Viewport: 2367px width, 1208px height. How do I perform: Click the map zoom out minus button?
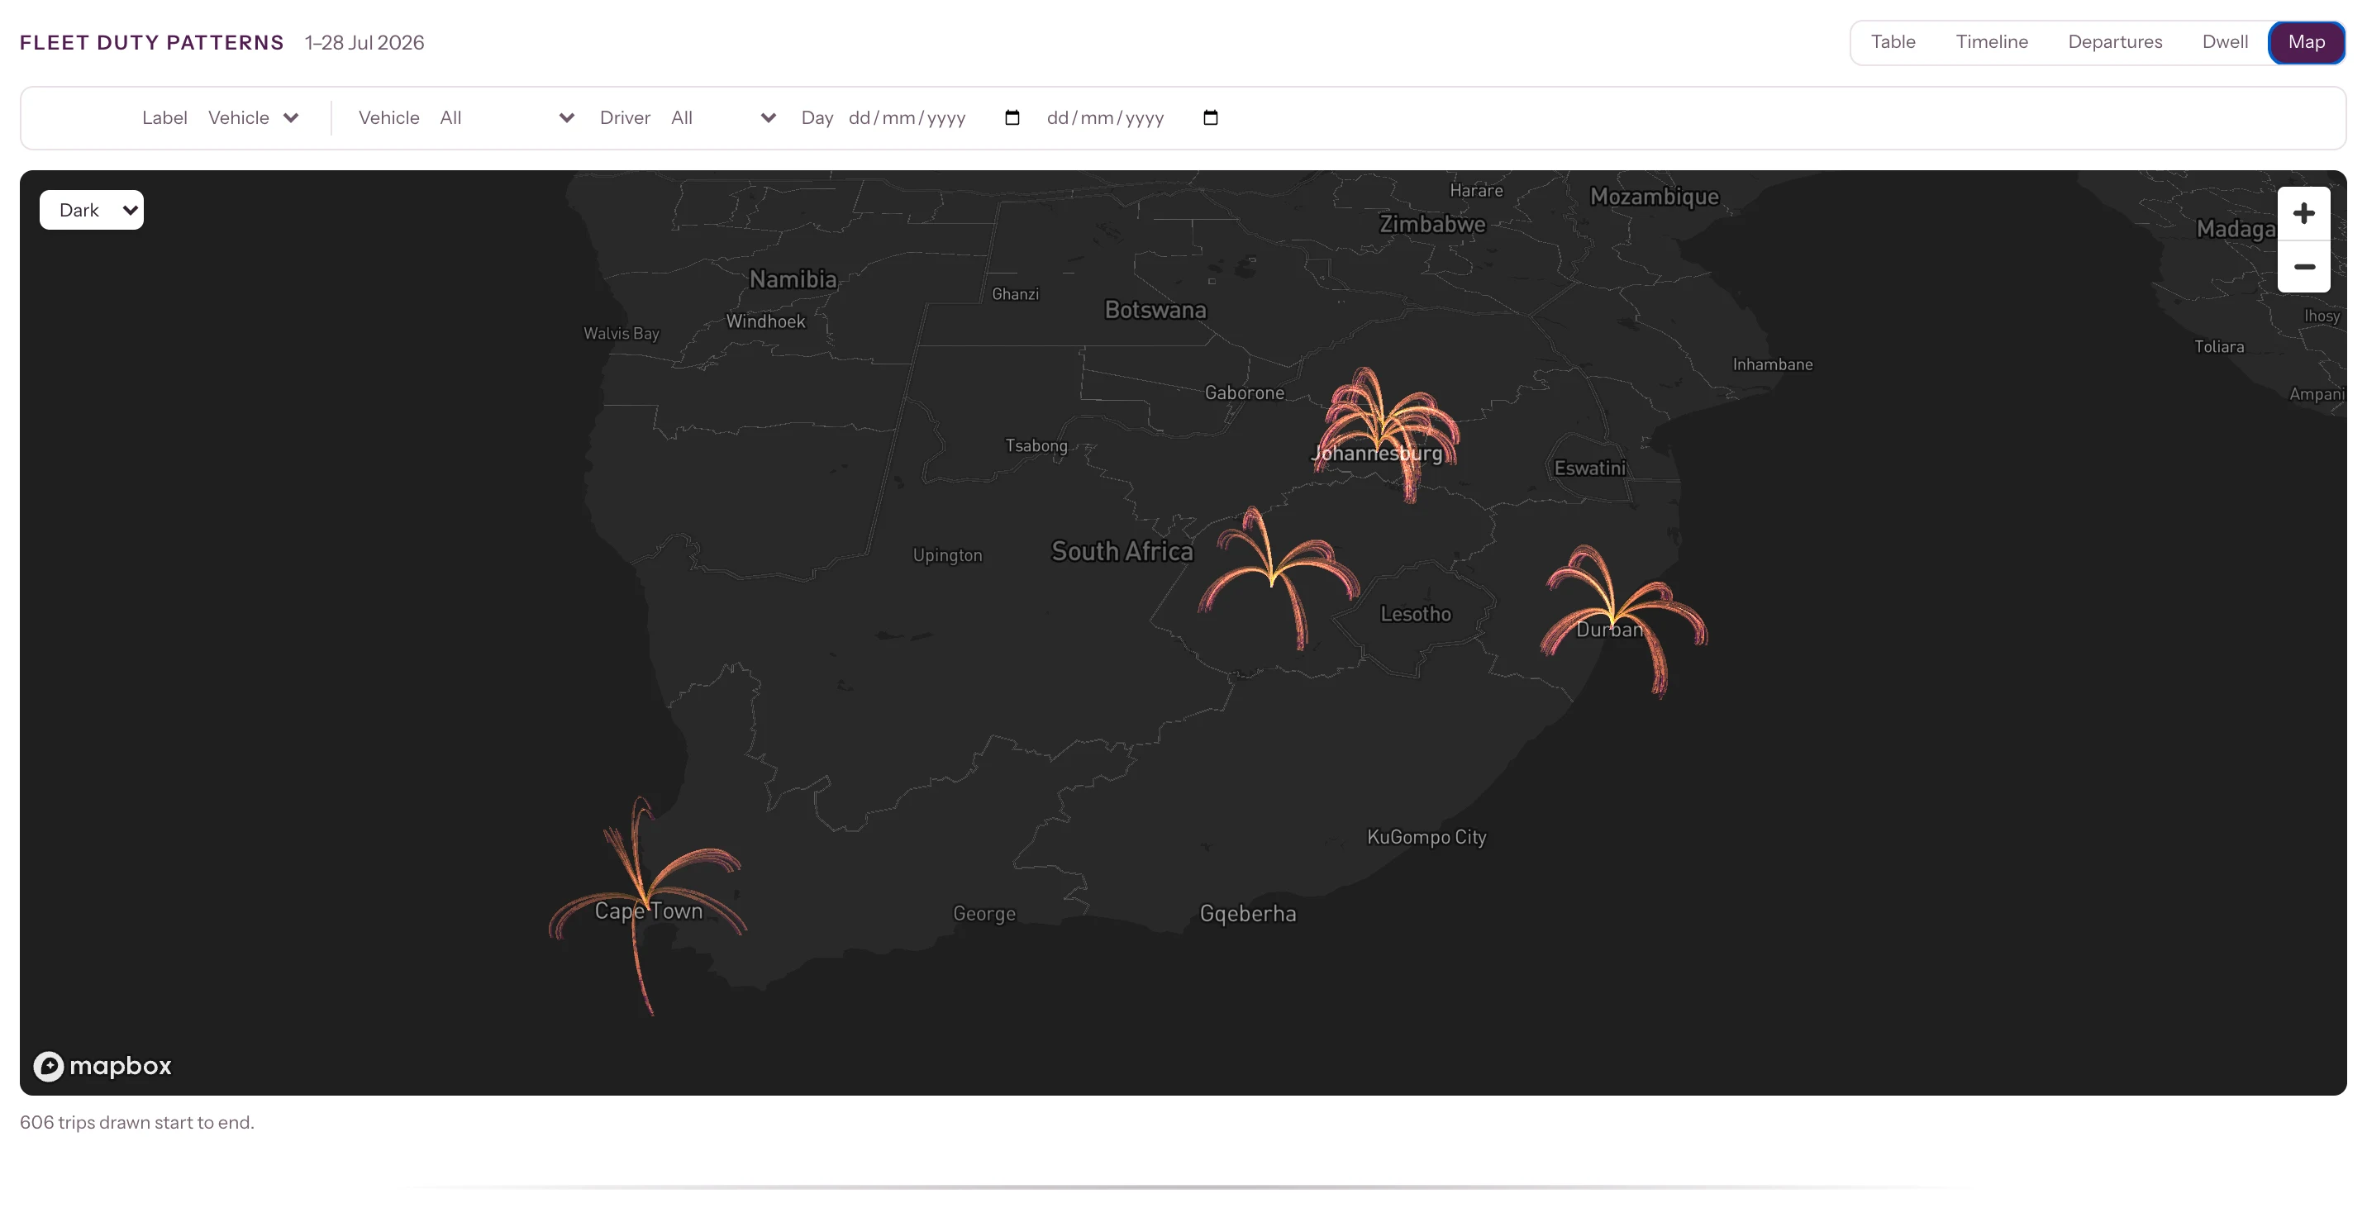click(2303, 266)
